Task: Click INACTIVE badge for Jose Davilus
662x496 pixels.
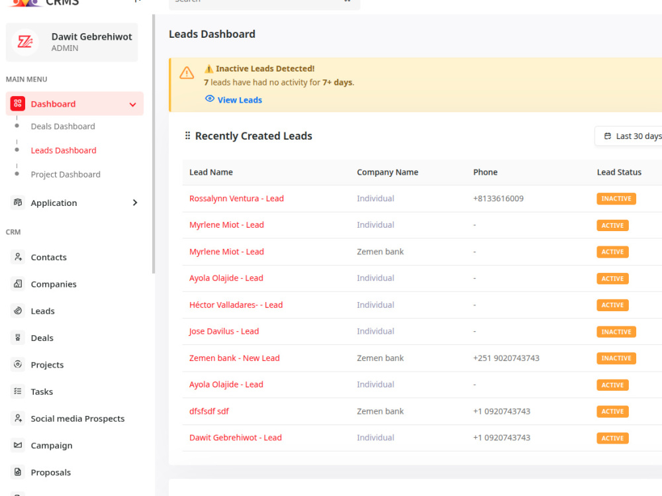Action: [616, 332]
